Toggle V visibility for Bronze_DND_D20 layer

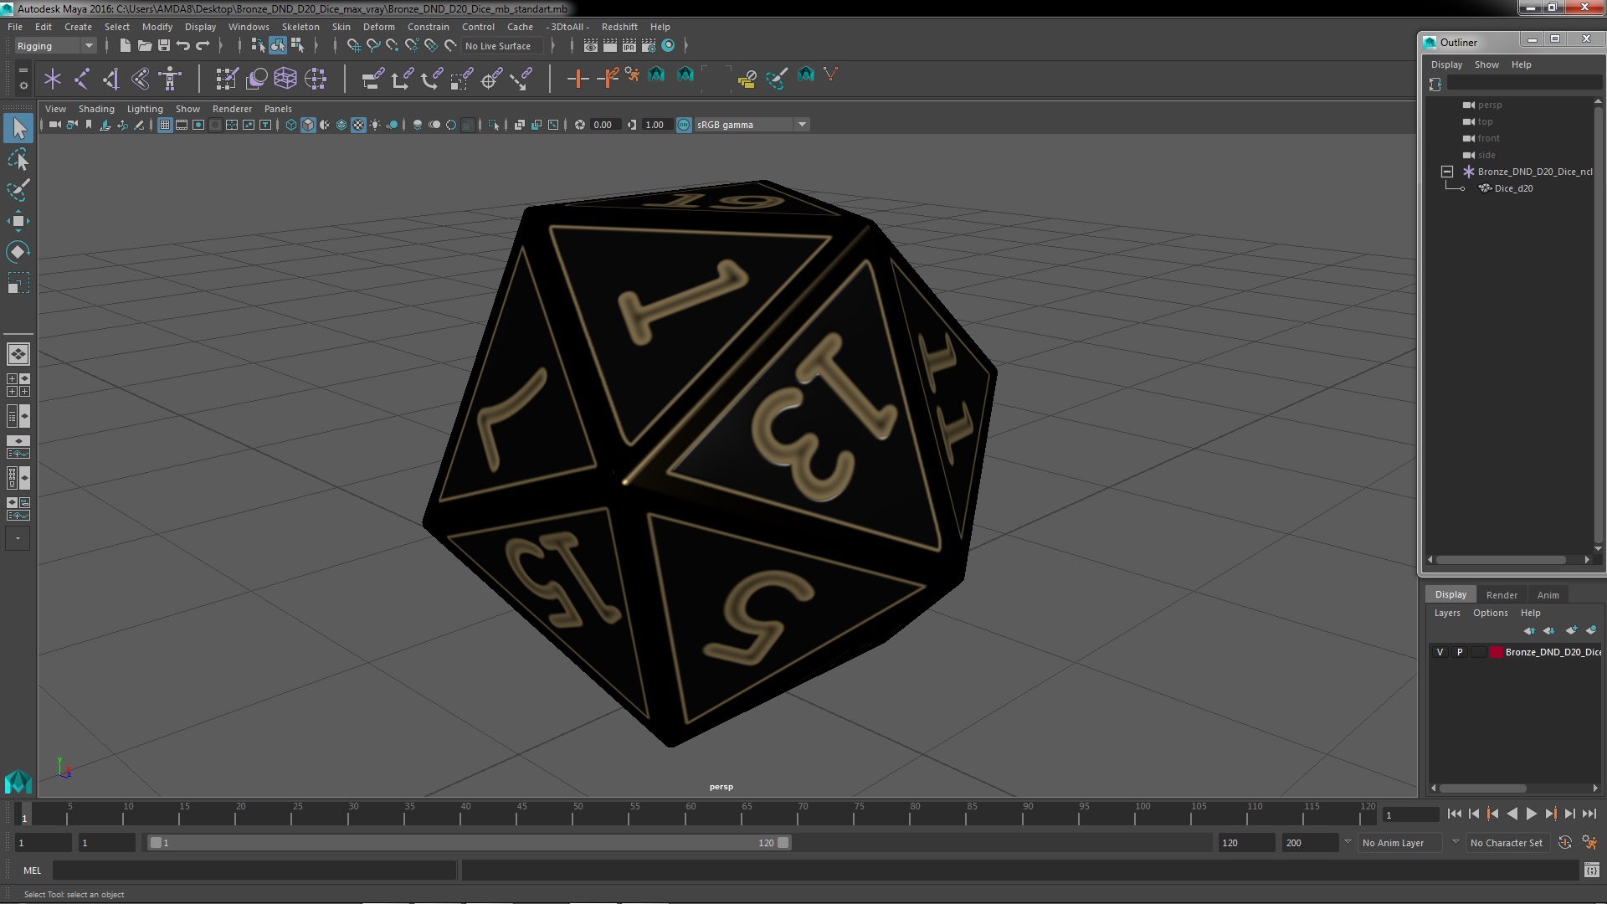tap(1440, 652)
